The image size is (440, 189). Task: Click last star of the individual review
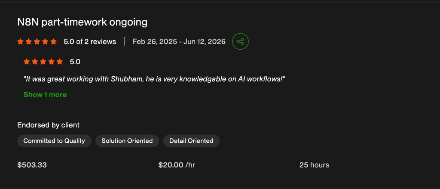tap(59, 62)
